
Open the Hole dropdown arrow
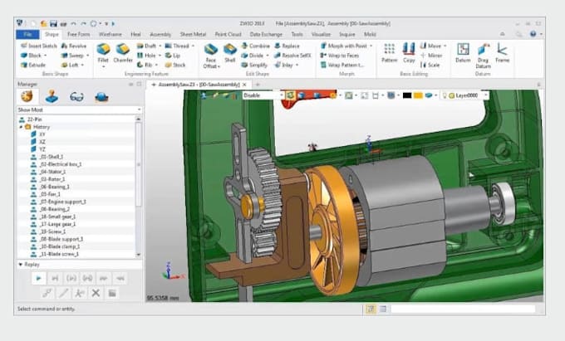click(160, 56)
